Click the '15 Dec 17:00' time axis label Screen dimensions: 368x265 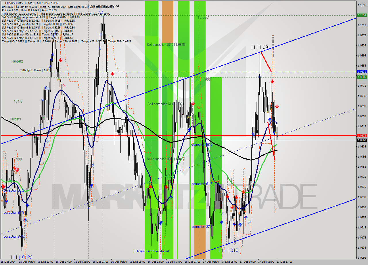click(x=64, y=262)
